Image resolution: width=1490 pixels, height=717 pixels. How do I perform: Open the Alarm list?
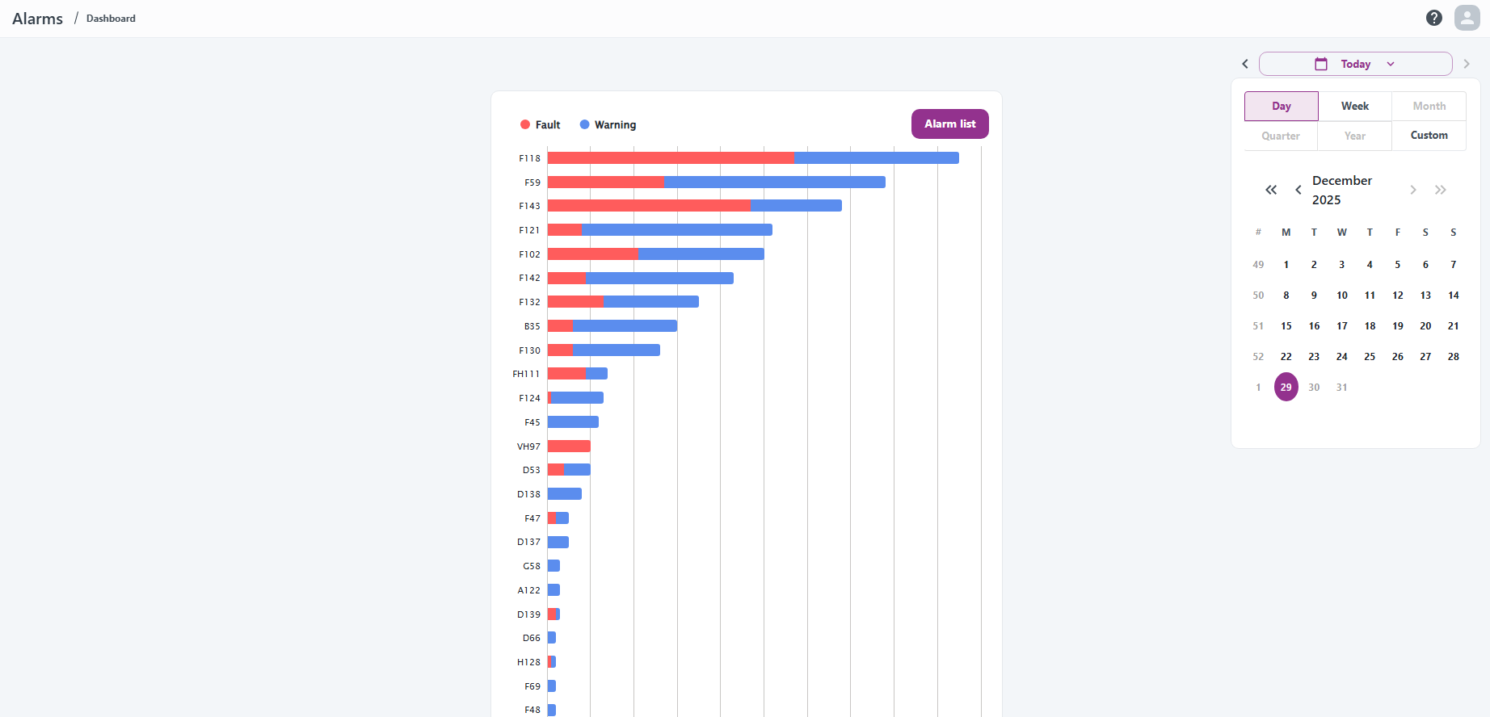click(x=950, y=124)
